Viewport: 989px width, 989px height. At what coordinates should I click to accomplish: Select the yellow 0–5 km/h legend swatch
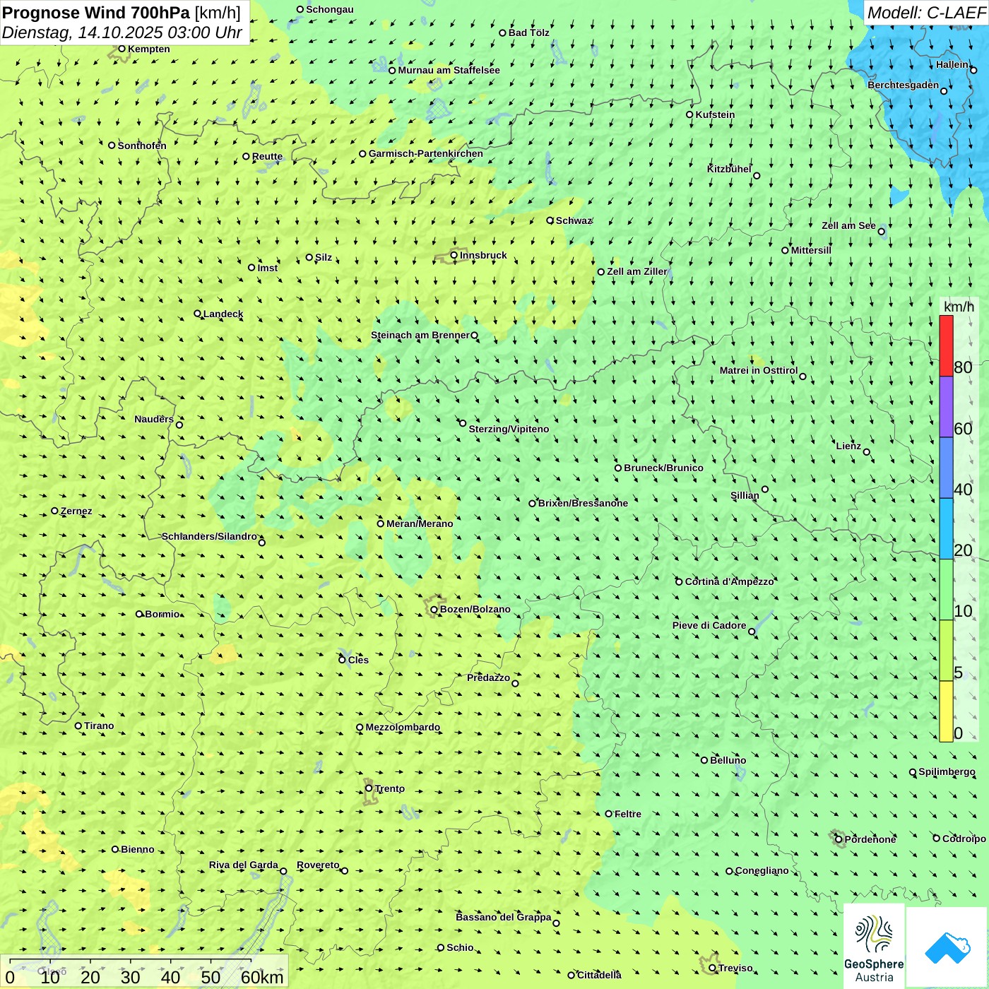pyautogui.click(x=946, y=711)
